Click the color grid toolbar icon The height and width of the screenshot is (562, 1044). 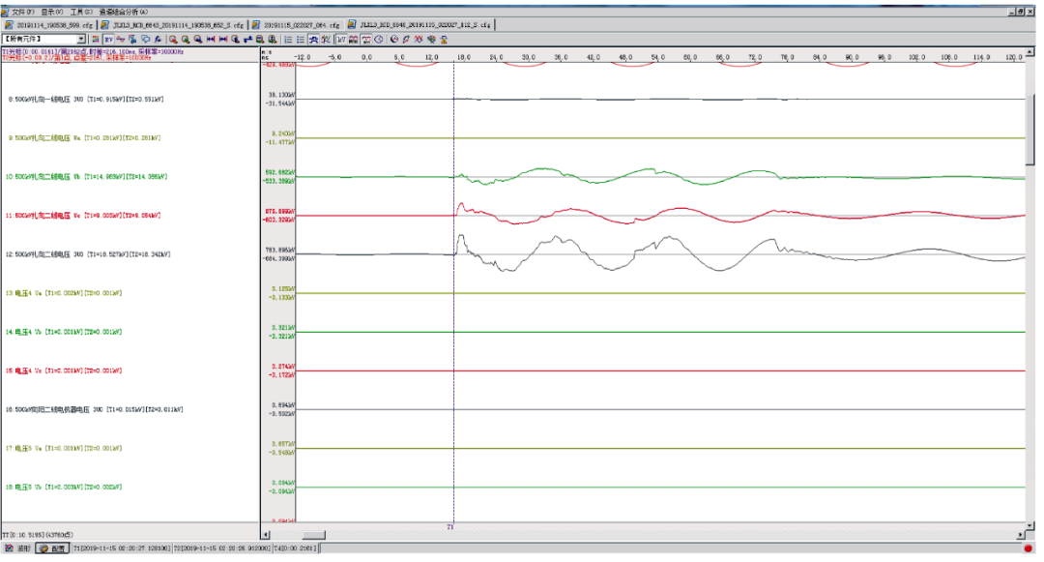tap(96, 40)
